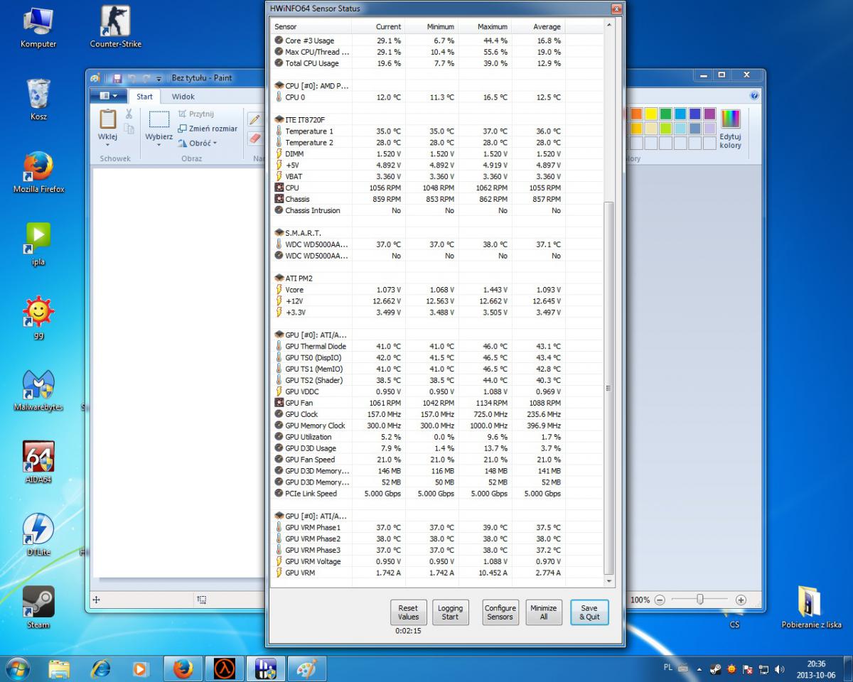Open Paint help with the question mark icon
The width and height of the screenshot is (853, 682).
(754, 96)
